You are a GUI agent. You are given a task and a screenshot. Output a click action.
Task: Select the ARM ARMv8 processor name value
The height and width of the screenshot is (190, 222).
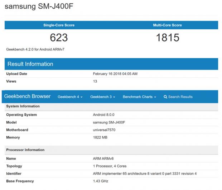click(x=104, y=159)
